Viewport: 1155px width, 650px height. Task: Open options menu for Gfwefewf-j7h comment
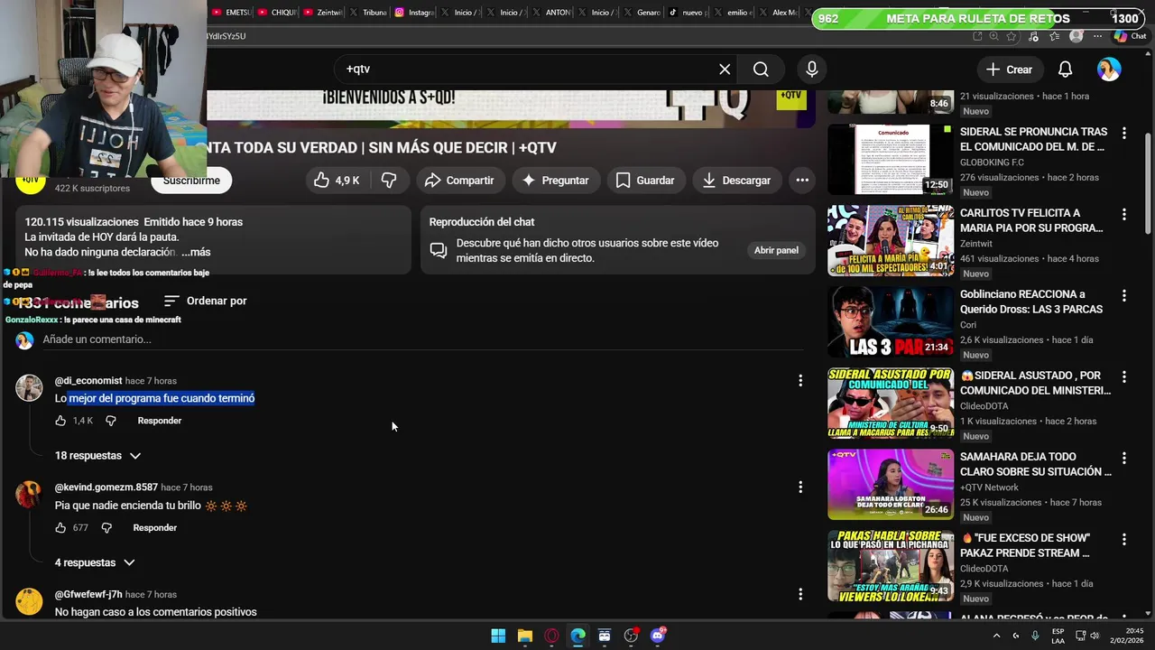pyautogui.click(x=799, y=594)
